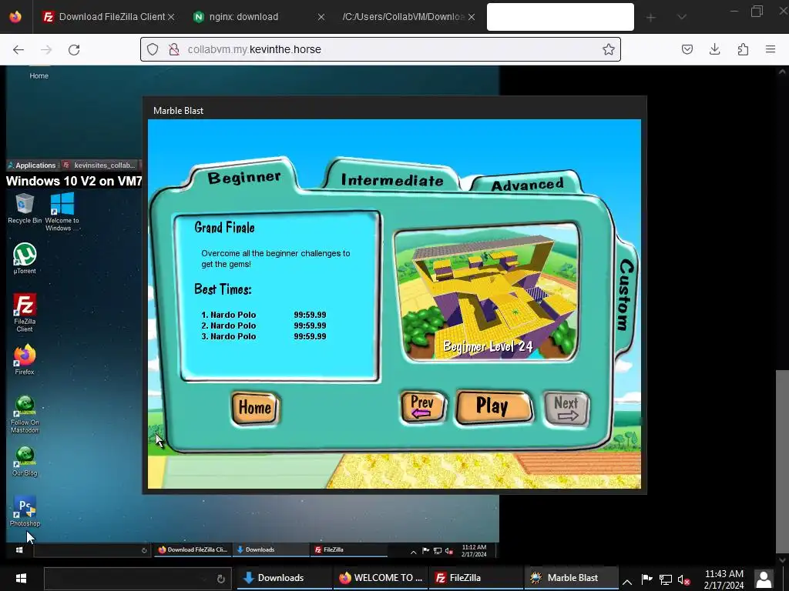Open Downloads in outer taskbar
Viewport: 789px width, 591px height.
(x=284, y=578)
